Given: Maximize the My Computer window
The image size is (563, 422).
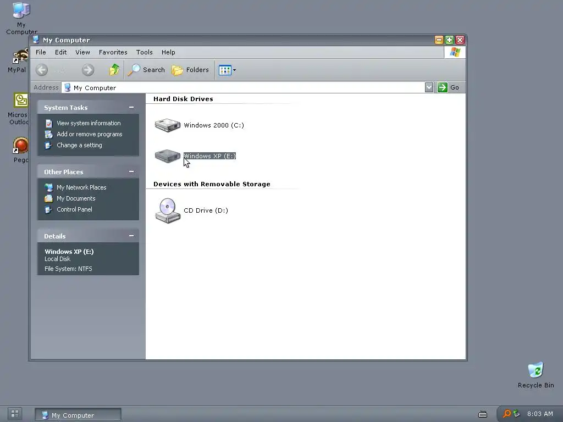Looking at the screenshot, I should (449, 40).
